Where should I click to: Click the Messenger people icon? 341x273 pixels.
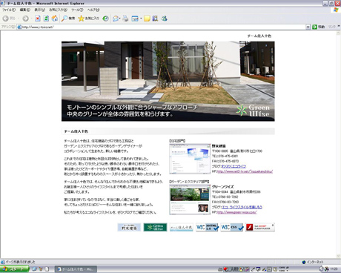click(x=165, y=19)
